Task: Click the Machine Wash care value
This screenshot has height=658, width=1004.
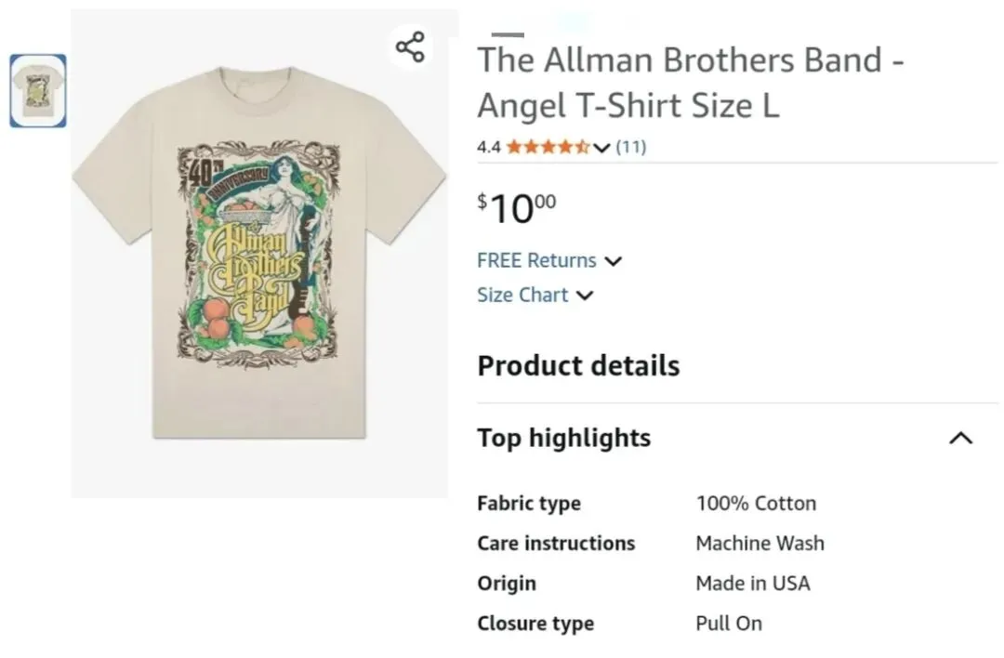Action: tap(760, 543)
